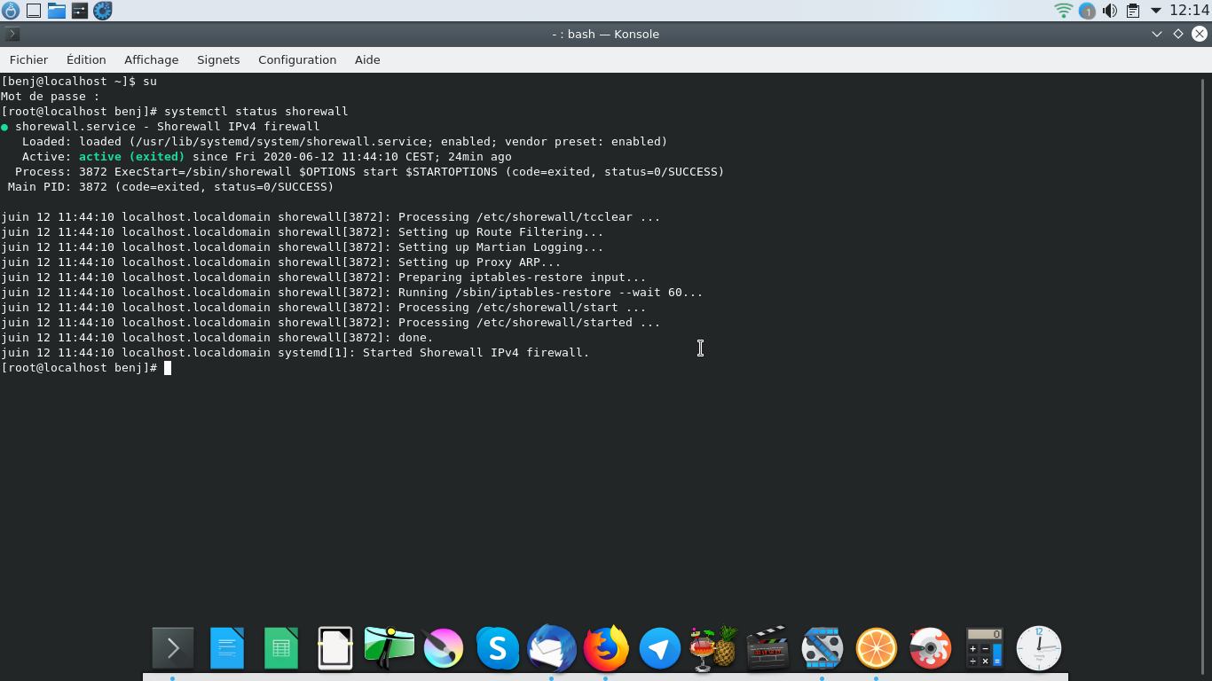The image size is (1212, 681).
Task: Open the Aide menu
Action: (367, 59)
